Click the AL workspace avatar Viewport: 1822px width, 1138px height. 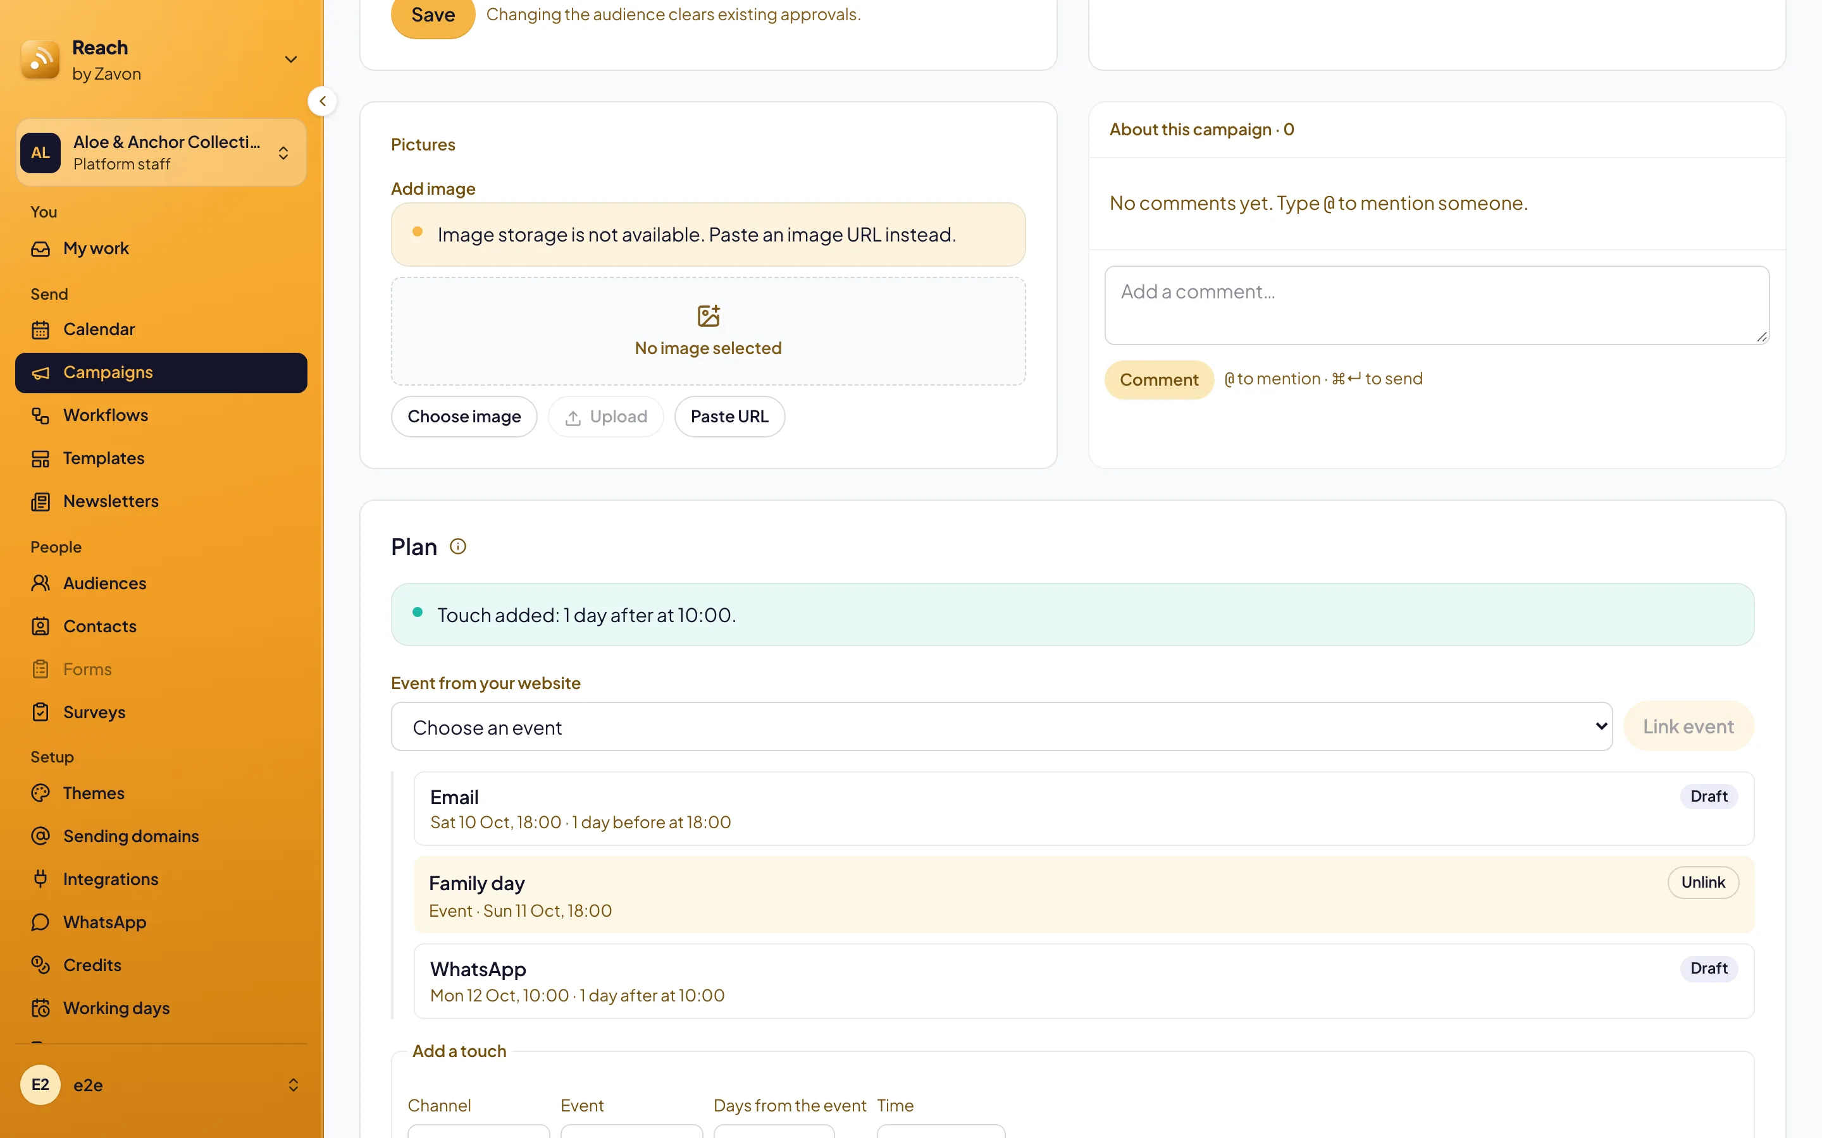tap(40, 153)
